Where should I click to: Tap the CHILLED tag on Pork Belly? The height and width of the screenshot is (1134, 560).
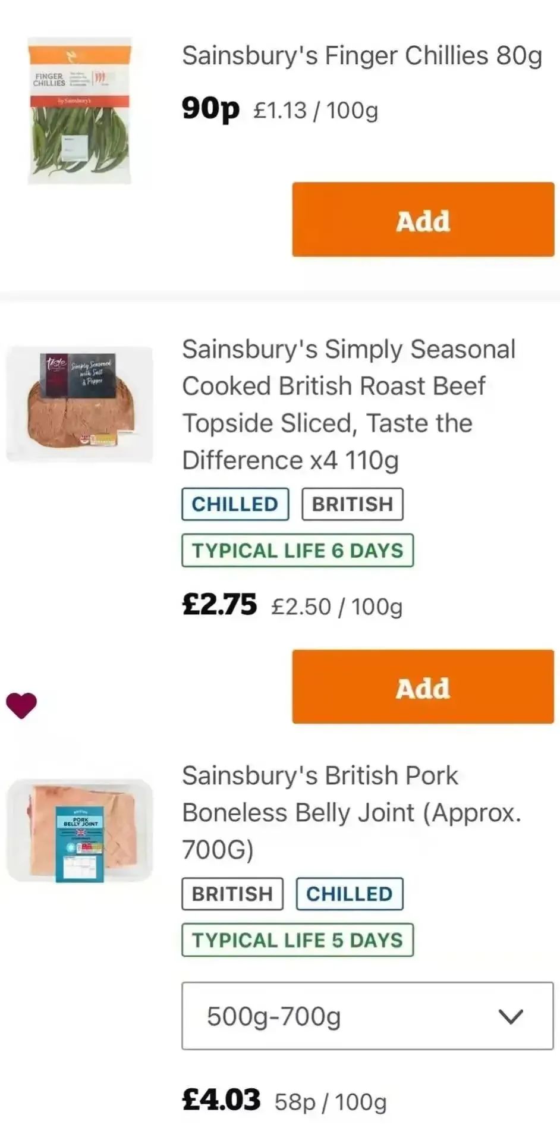pos(350,894)
